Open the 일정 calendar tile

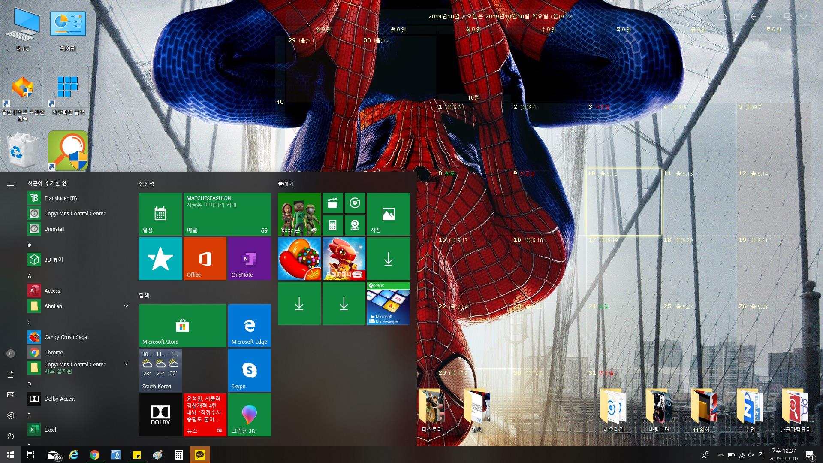click(x=160, y=214)
